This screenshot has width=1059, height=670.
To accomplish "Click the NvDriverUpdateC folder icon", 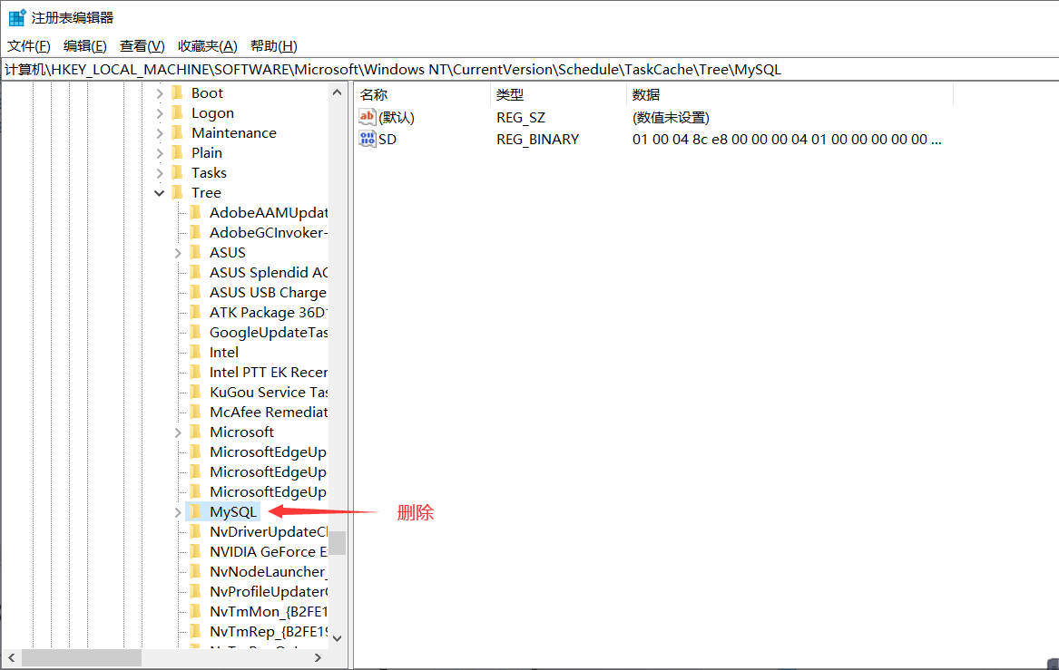I will pyautogui.click(x=196, y=531).
